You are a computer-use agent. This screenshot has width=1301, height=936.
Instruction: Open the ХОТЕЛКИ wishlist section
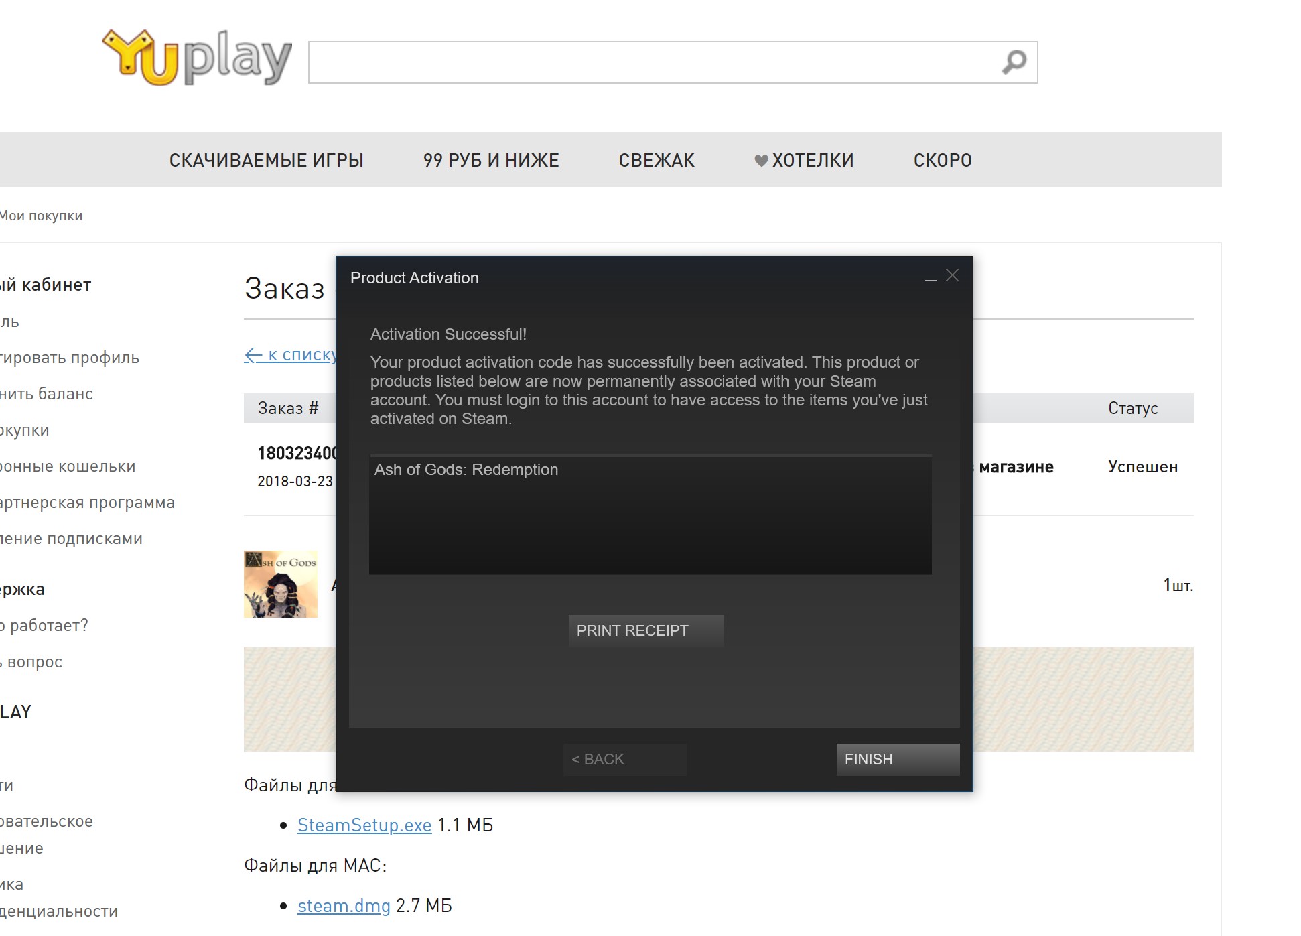pyautogui.click(x=813, y=160)
